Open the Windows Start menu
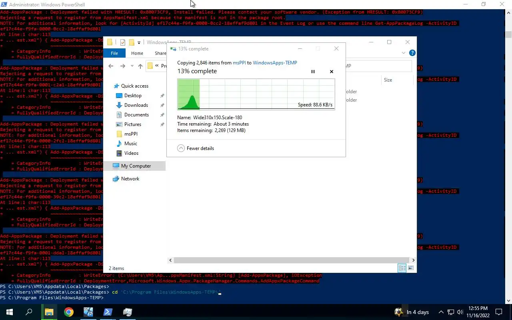The width and height of the screenshot is (512, 320). tap(9, 312)
